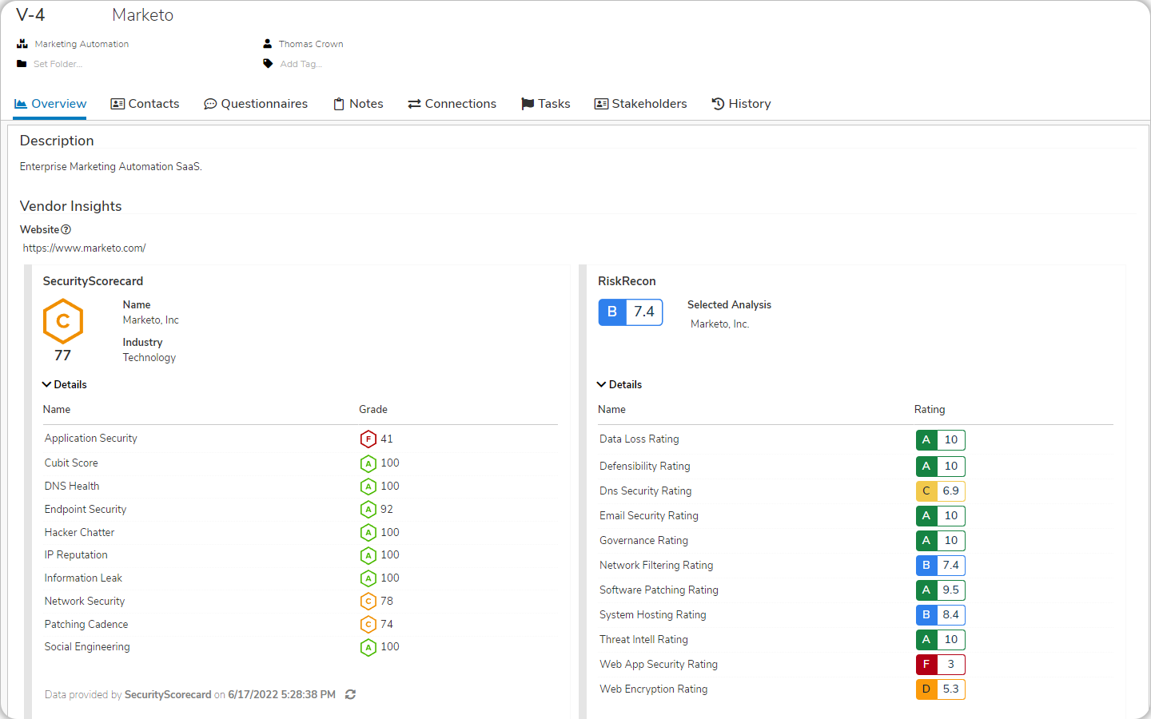This screenshot has height=719, width=1151.
Task: Open the Set Folder selector
Action: point(56,63)
